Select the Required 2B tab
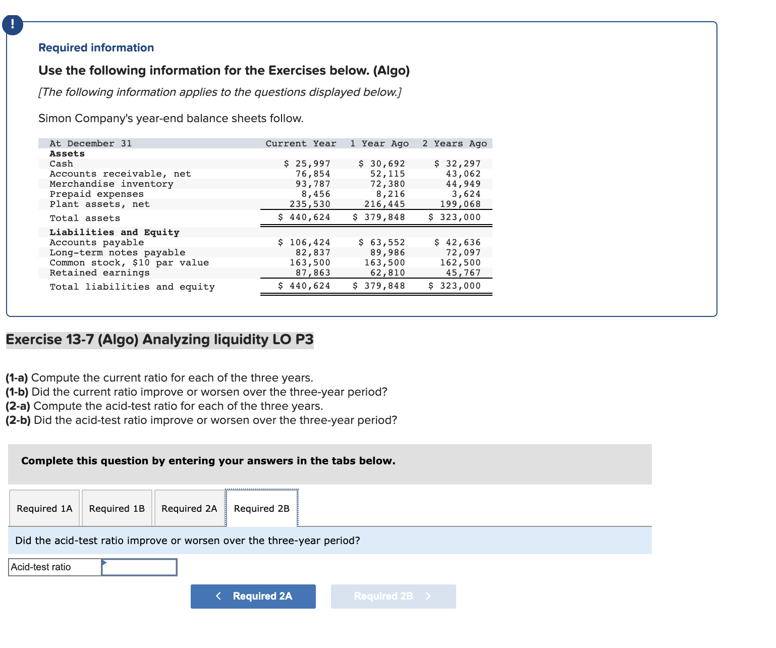Image resolution: width=776 pixels, height=648 pixels. (x=262, y=508)
